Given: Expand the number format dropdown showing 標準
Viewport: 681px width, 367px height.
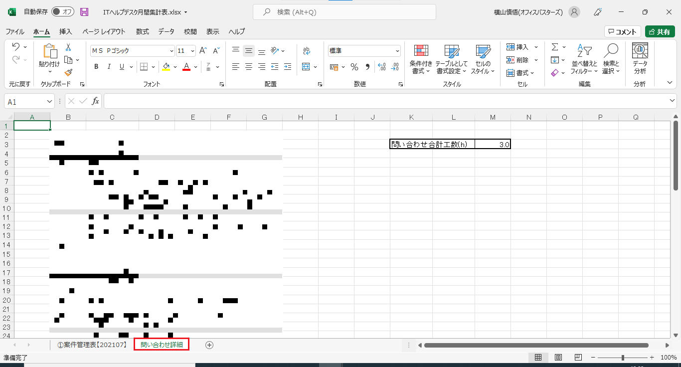Looking at the screenshot, I should tap(397, 51).
